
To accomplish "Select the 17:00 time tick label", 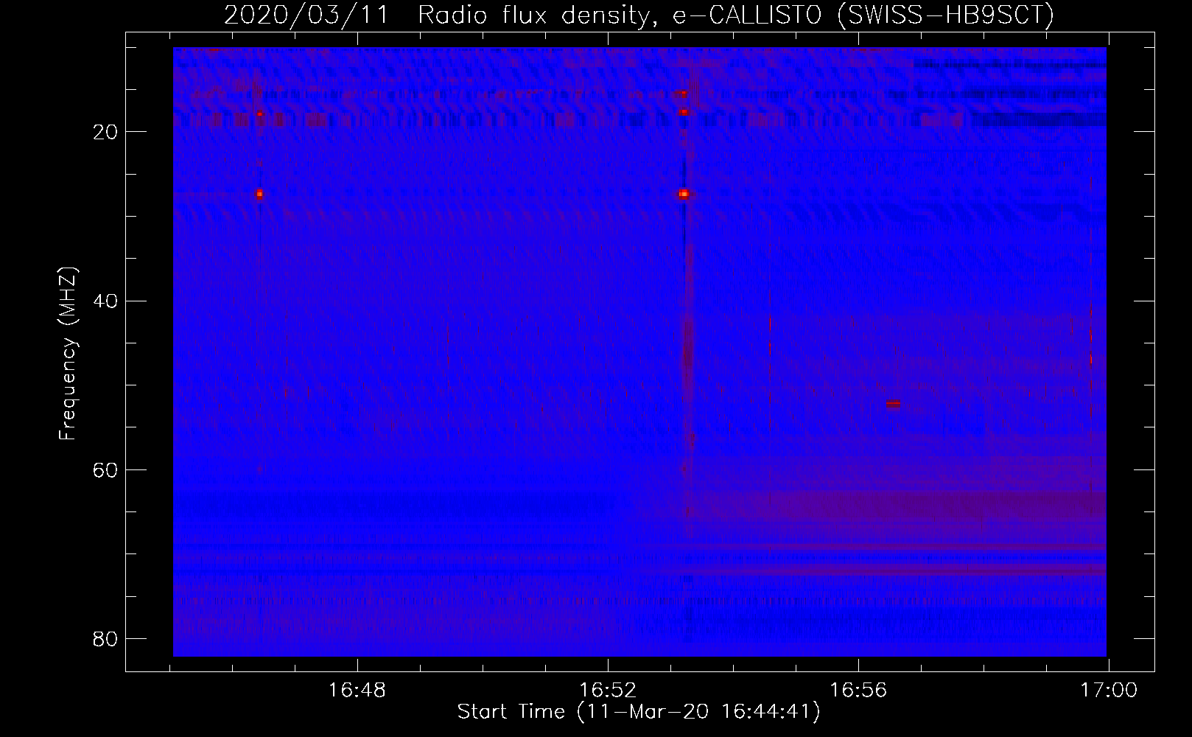I will tap(1109, 691).
